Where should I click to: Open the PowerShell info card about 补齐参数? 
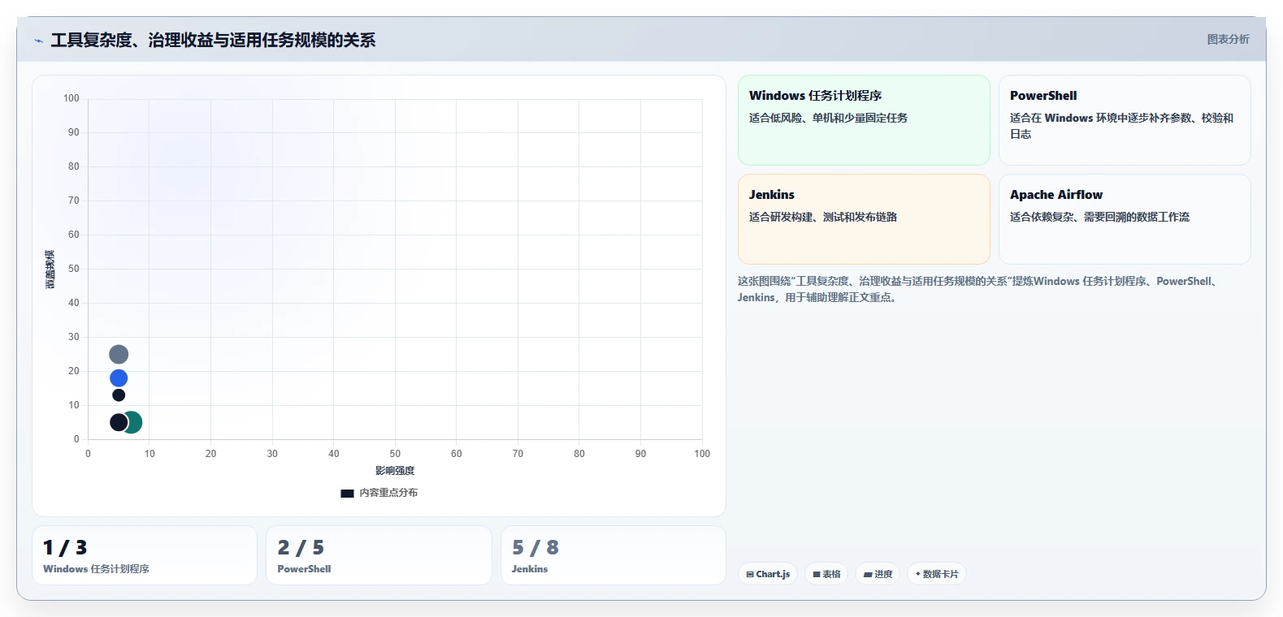1125,120
